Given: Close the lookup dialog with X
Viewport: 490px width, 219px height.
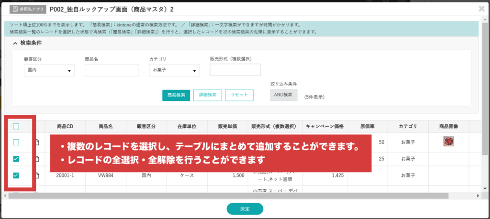Looking at the screenshot, I should click(x=481, y=9).
